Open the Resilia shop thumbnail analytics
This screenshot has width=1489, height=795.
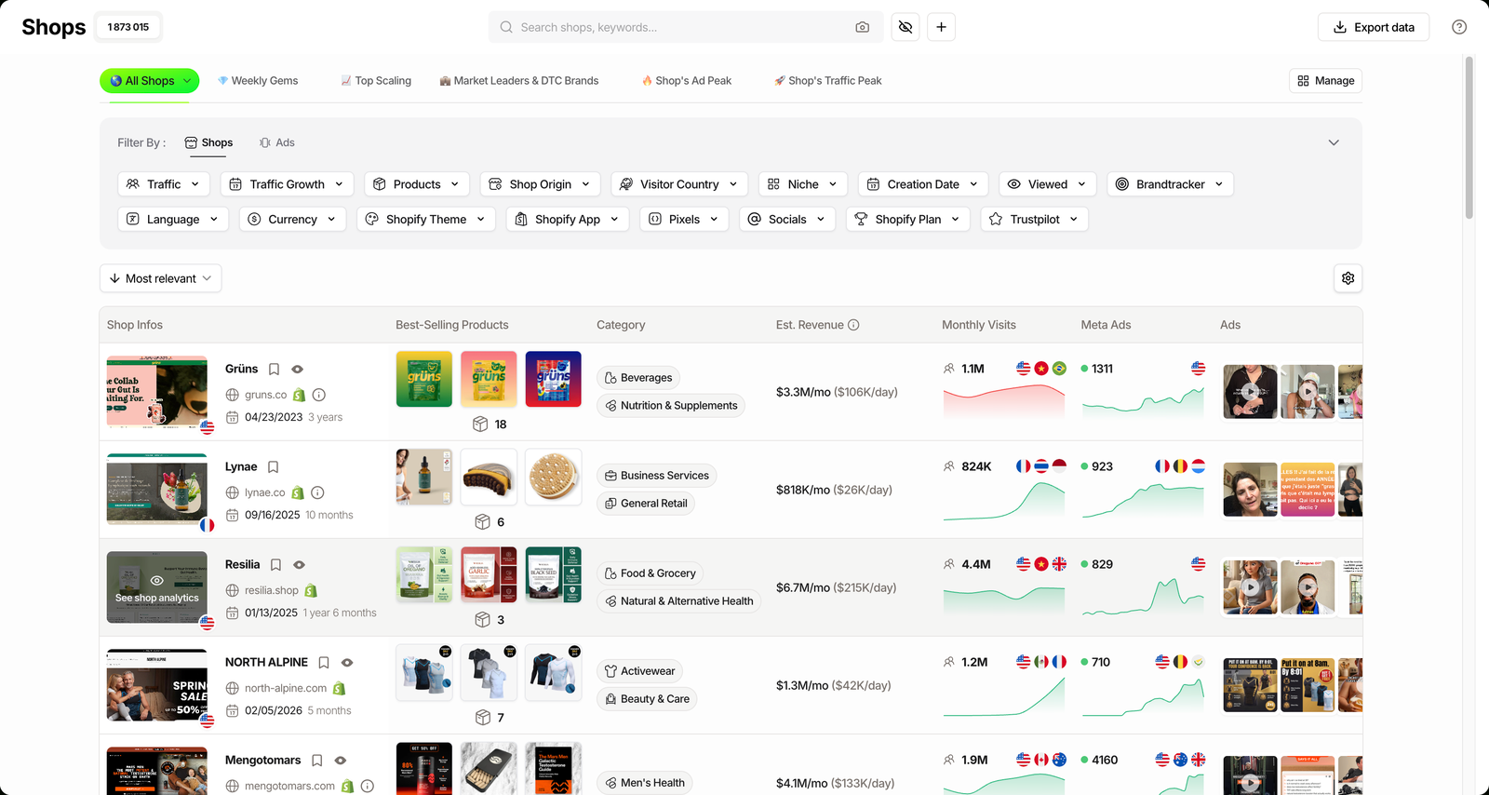pyautogui.click(x=157, y=587)
